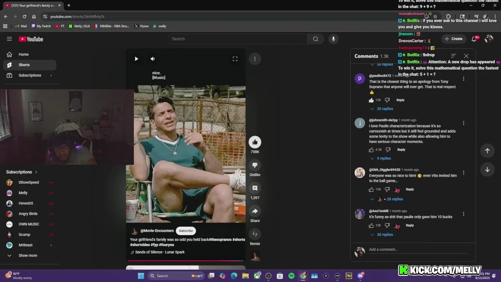Click the red video progress bar
The image size is (501, 282).
tap(186, 260)
